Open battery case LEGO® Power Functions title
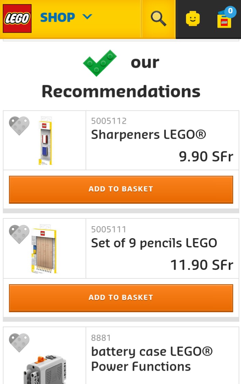 point(152,359)
